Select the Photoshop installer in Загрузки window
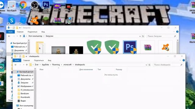Image resolution: width=195 pixels, height=109 pixels. coord(130,47)
